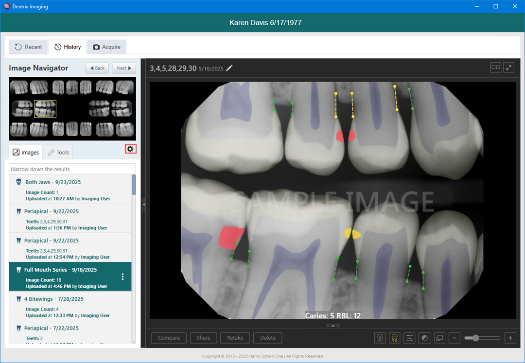Open the Tools tab

click(58, 153)
